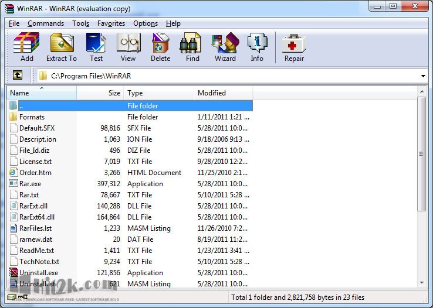The image size is (433, 308).
Task: Select the File_Id.diz file name
Action: [x=35, y=150]
